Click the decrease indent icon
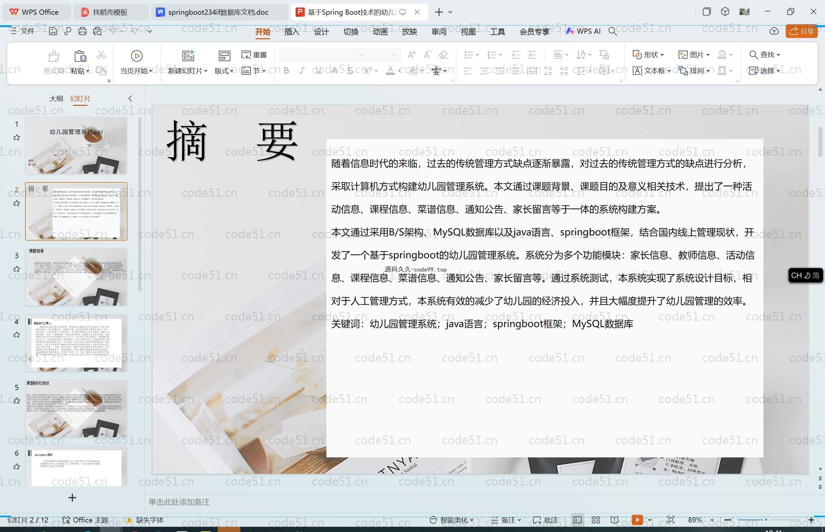This screenshot has height=532, width=825. [515, 55]
